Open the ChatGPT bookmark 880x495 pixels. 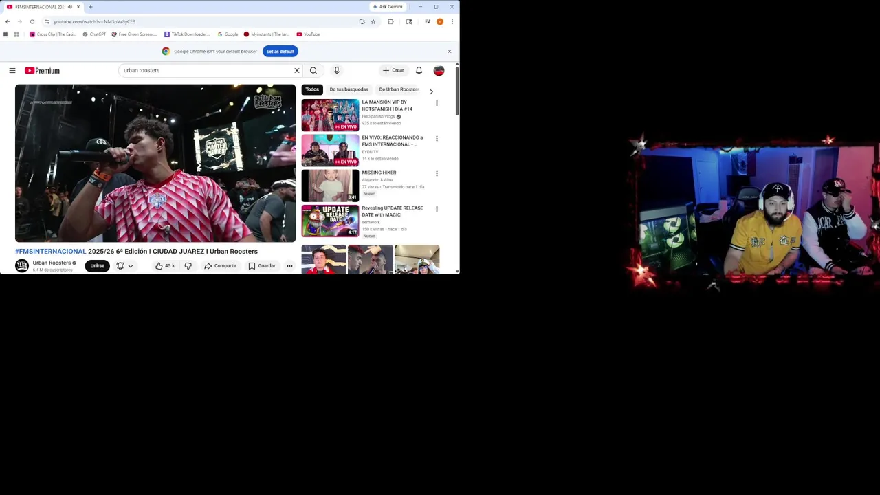[94, 34]
